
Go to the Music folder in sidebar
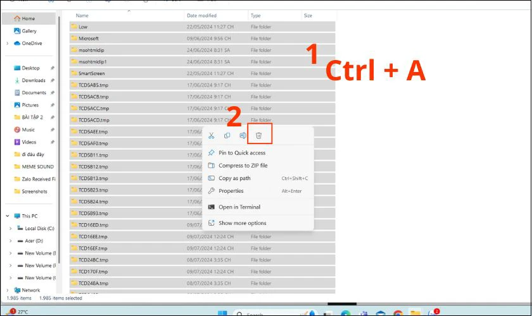[28, 130]
